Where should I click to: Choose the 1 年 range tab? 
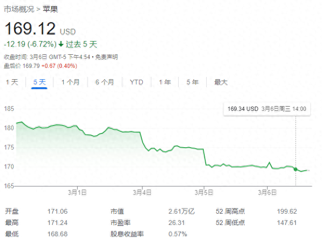point(165,82)
